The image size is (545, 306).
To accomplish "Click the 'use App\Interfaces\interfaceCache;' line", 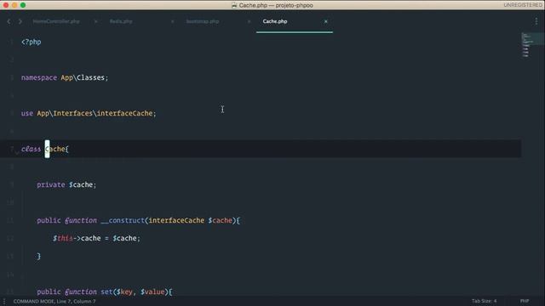I will [x=89, y=113].
